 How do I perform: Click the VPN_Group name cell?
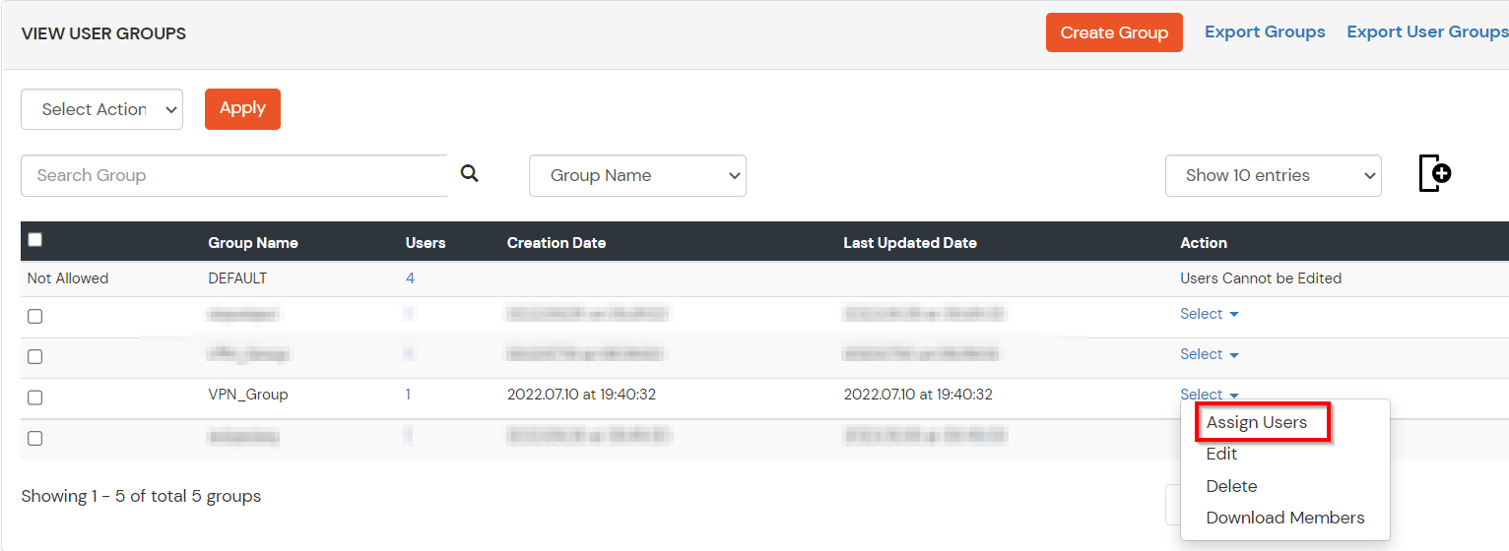(248, 395)
